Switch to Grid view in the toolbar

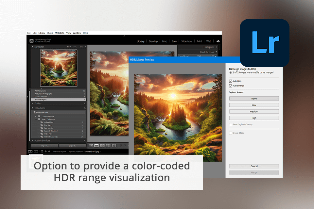pyautogui.click(x=91, y=146)
